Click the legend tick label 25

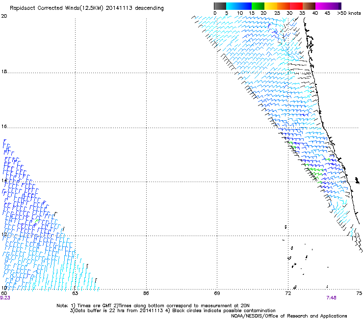coord(277,13)
